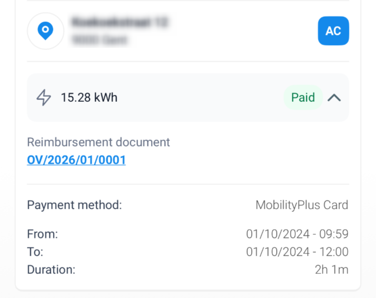
Task: Collapse the session details chevron
Action: (x=334, y=98)
